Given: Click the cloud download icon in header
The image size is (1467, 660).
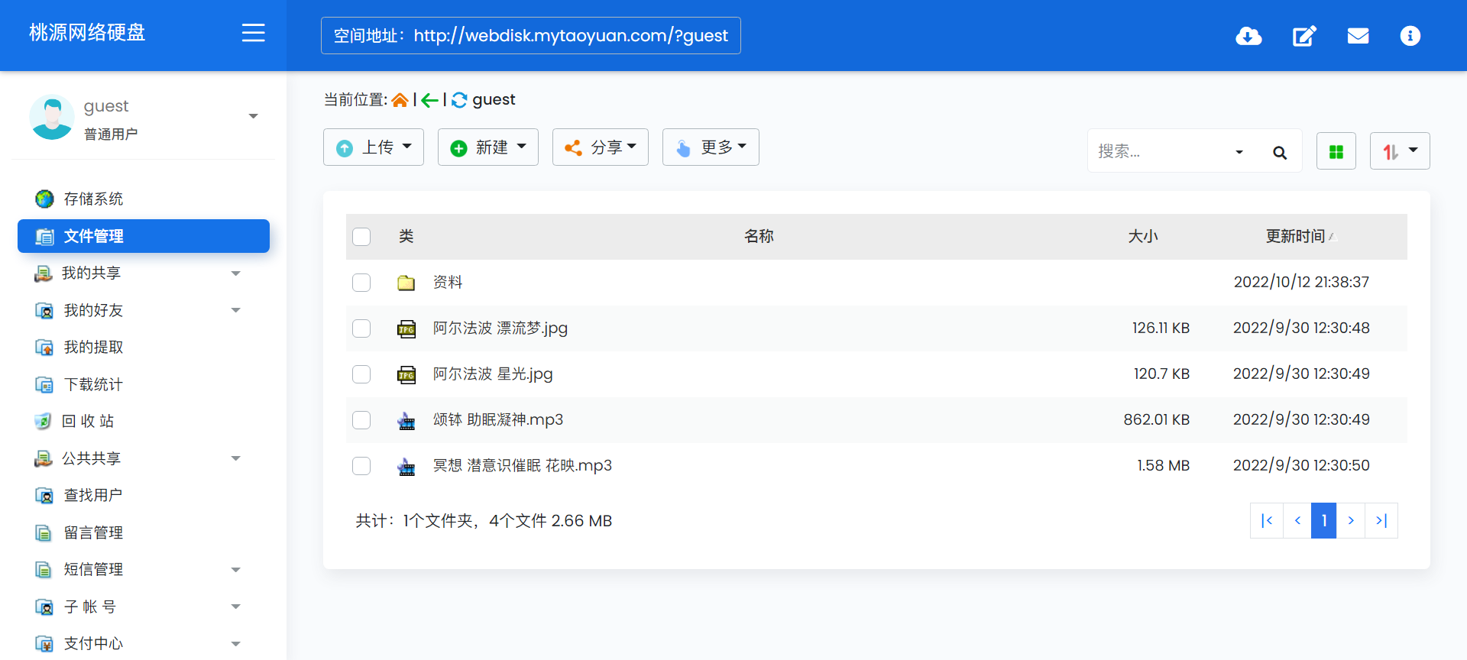Looking at the screenshot, I should click(x=1248, y=36).
